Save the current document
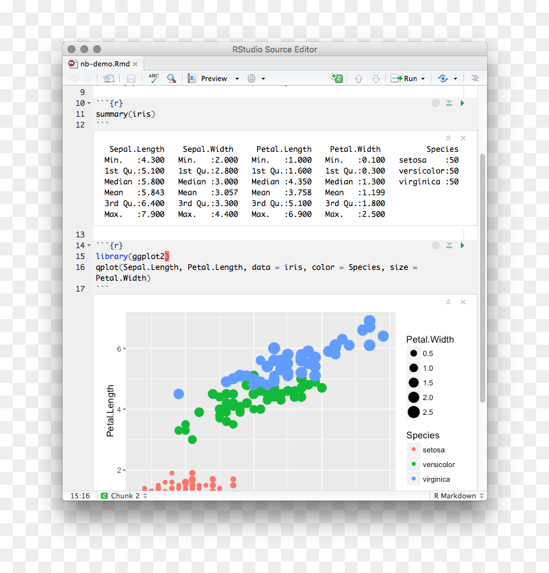The image size is (549, 573). (131, 78)
